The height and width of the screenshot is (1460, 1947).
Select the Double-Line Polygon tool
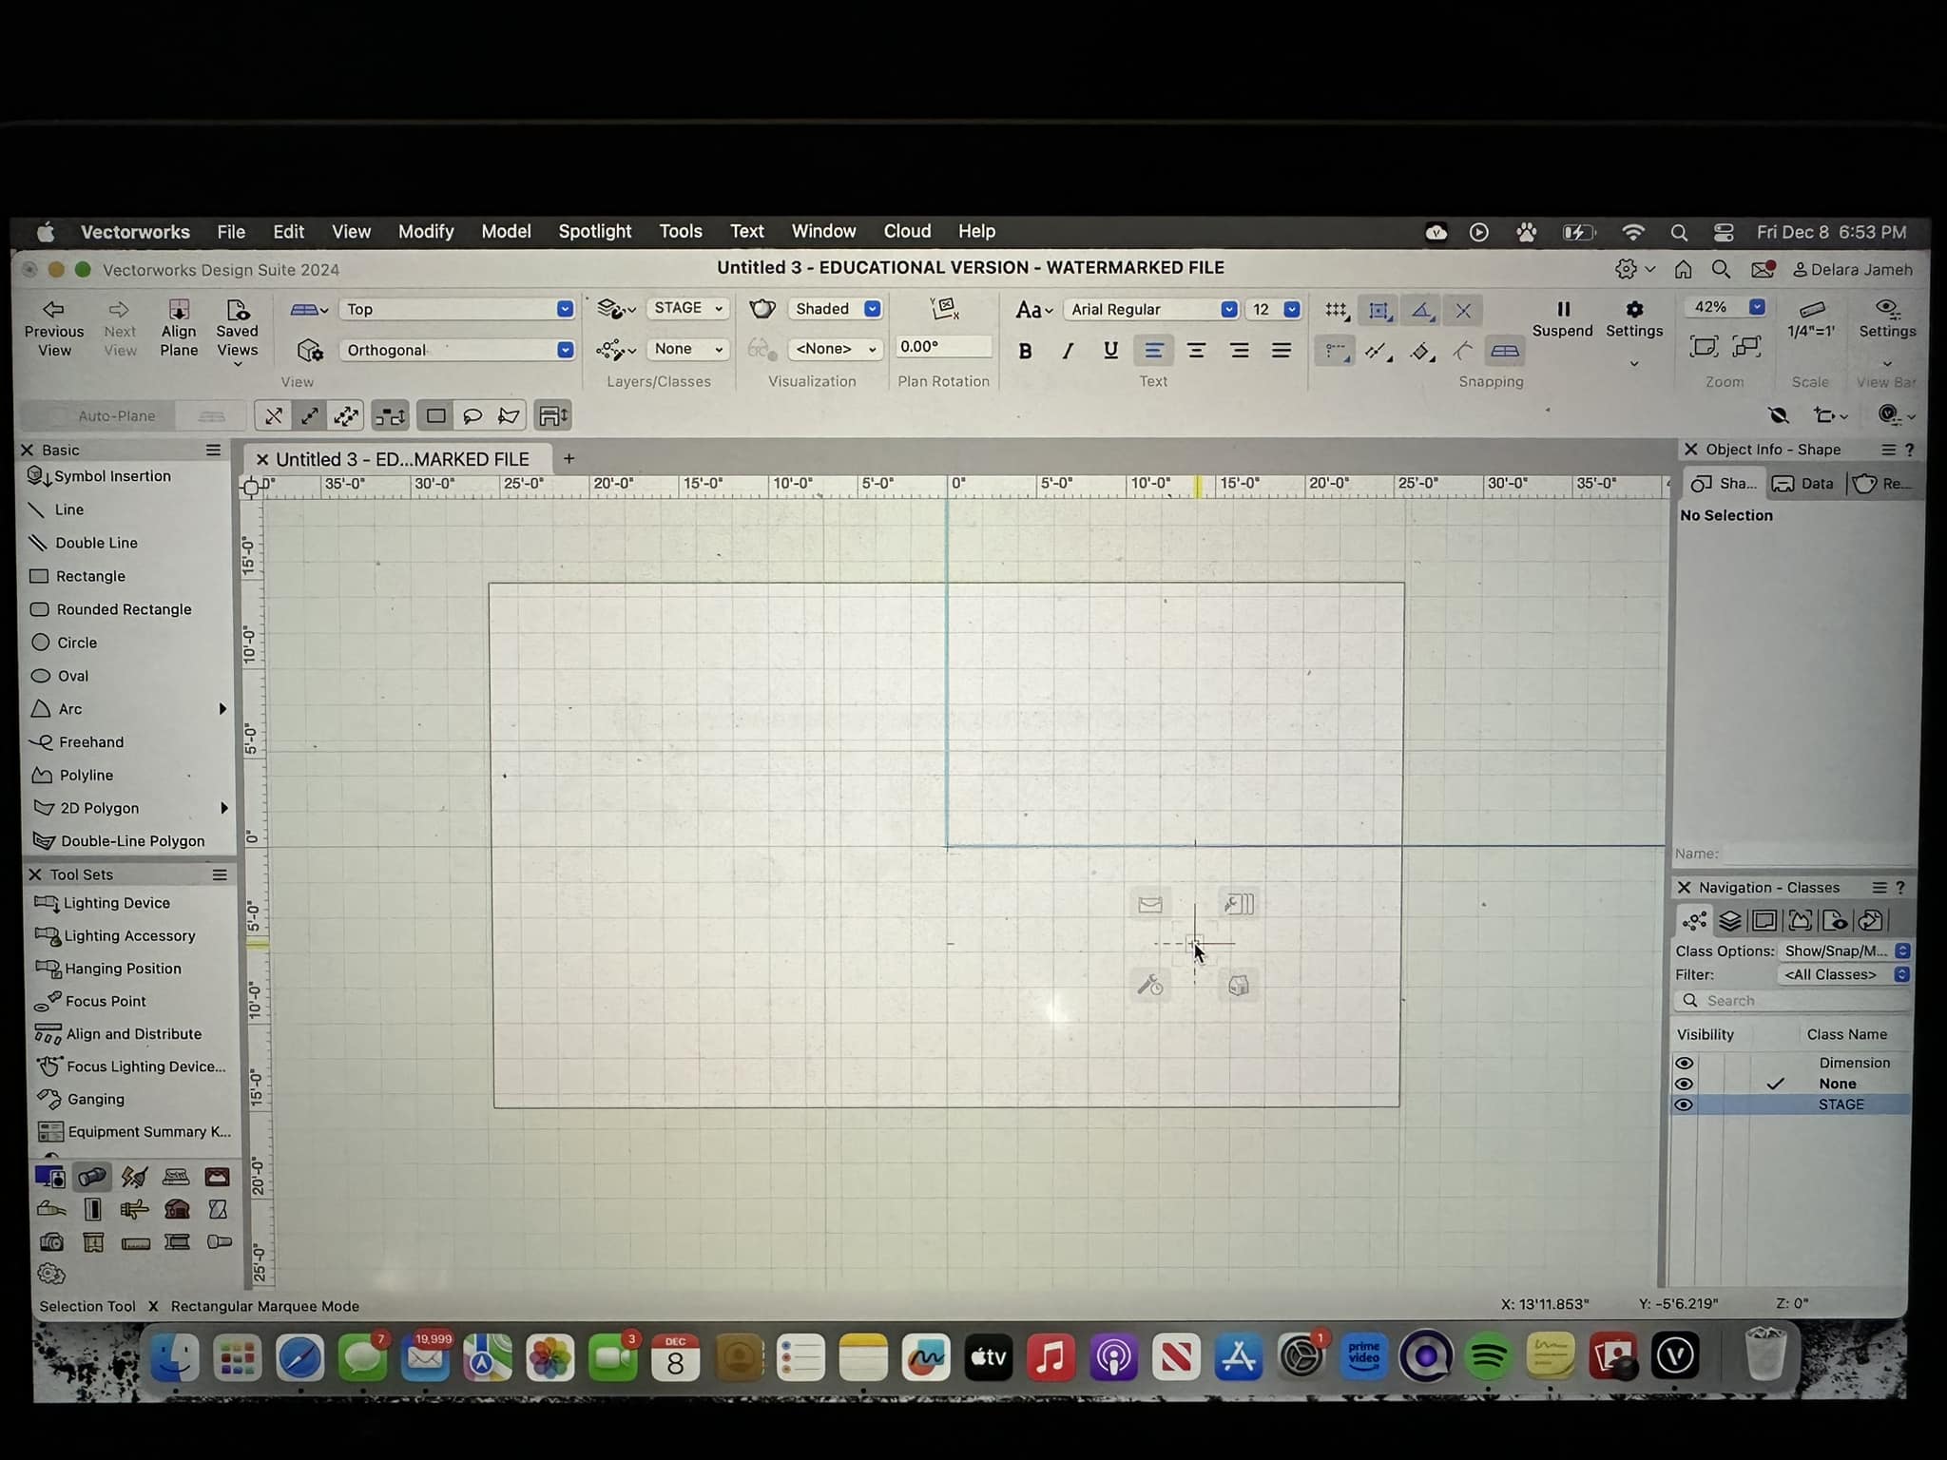119,841
